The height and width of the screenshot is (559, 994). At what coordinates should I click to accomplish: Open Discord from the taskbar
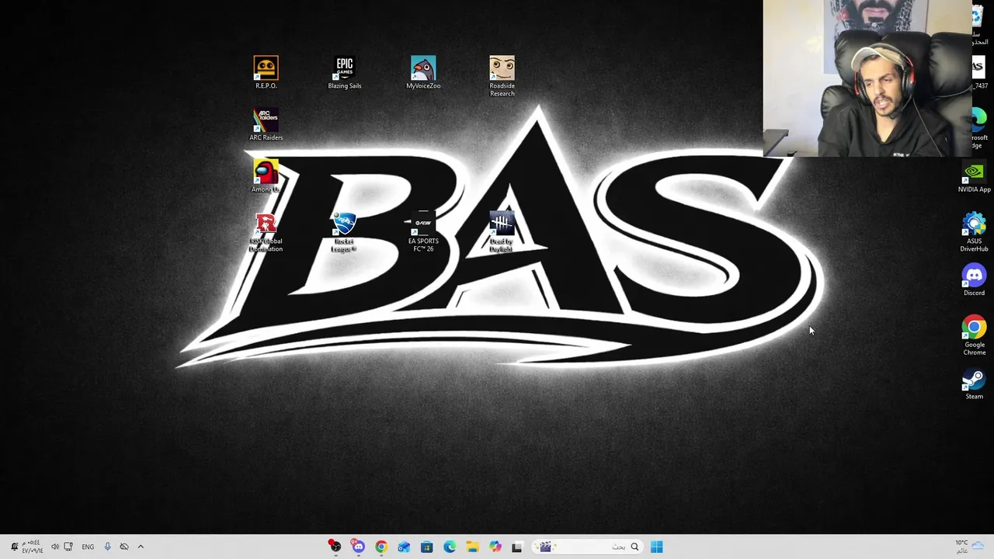(x=358, y=547)
